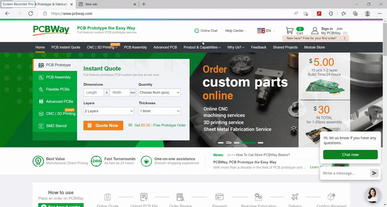Select PCB Prototype side tab
The width and height of the screenshot is (387, 207).
tap(55, 65)
